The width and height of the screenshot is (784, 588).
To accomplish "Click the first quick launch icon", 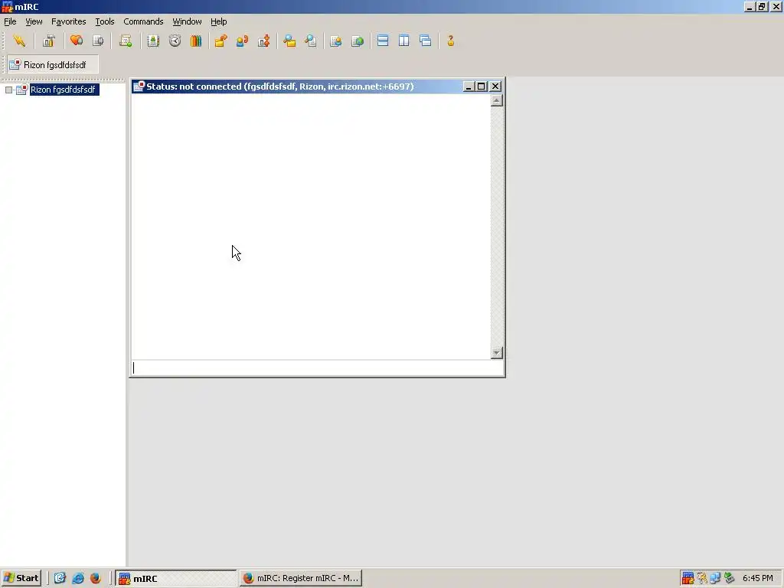I will (60, 578).
